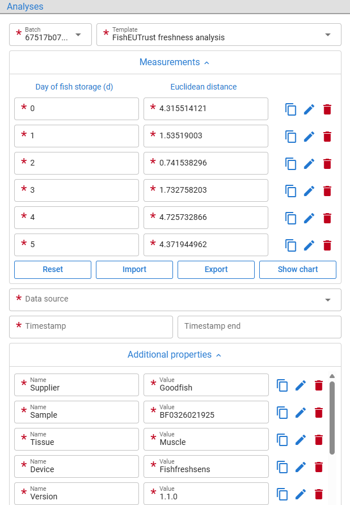Viewport: 350px width, 505px height.
Task: Delete the Supplier property row
Action: click(x=319, y=385)
